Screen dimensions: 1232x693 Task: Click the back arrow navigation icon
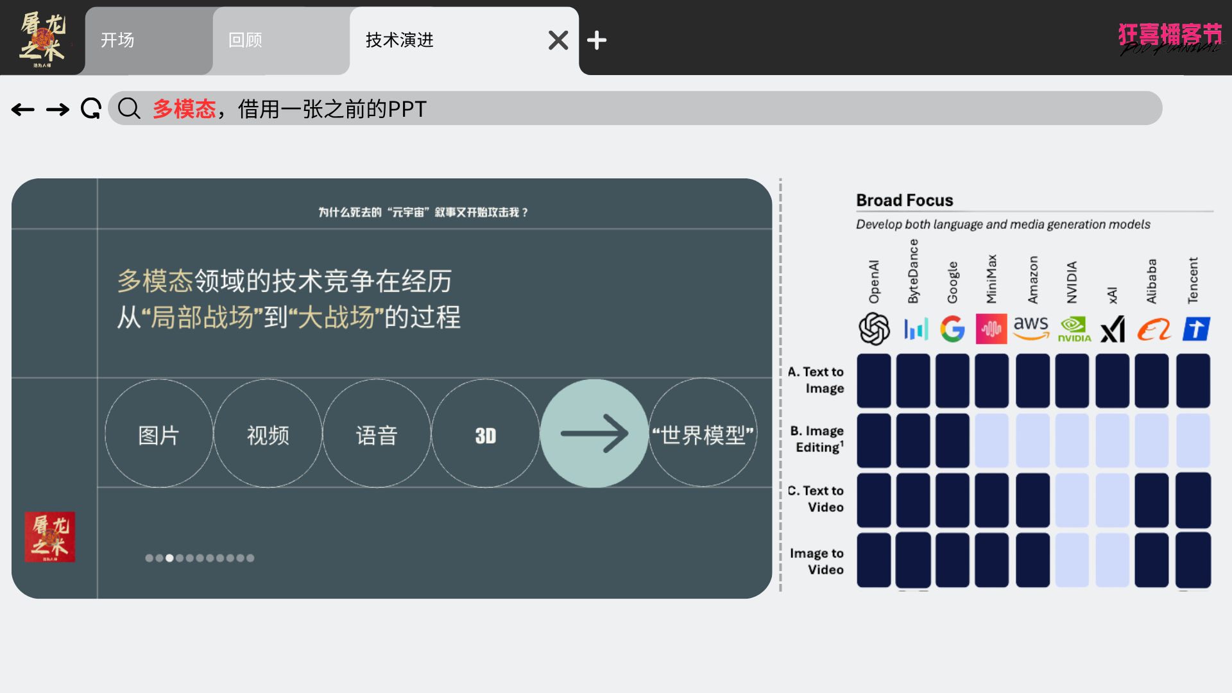click(23, 110)
